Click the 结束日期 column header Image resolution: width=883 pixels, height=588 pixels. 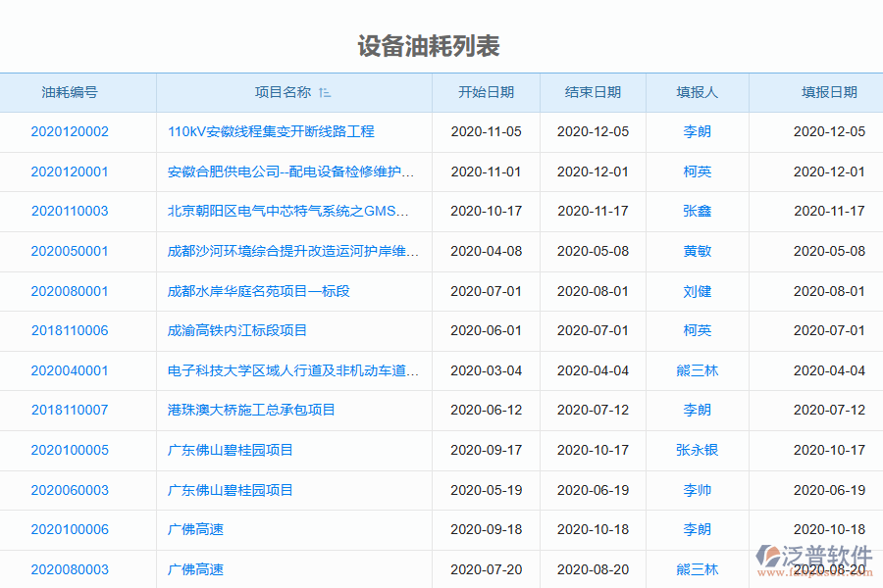[x=592, y=92]
